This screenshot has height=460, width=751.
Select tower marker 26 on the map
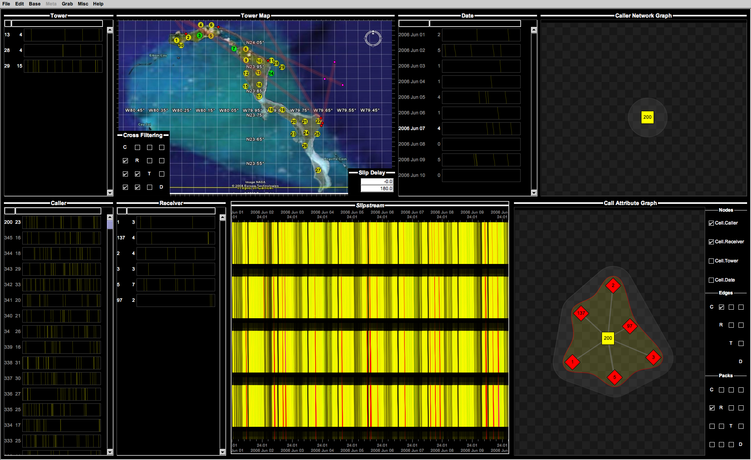click(305, 146)
